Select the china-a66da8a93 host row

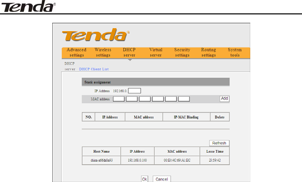tap(156, 160)
